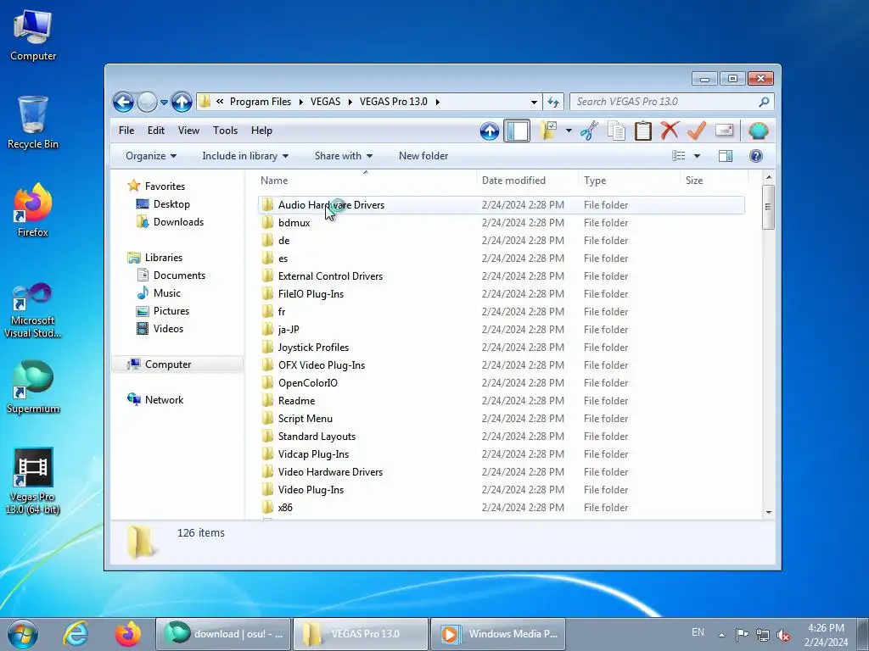Image resolution: width=869 pixels, height=651 pixels.
Task: Open the Organize dropdown
Action: tap(151, 156)
